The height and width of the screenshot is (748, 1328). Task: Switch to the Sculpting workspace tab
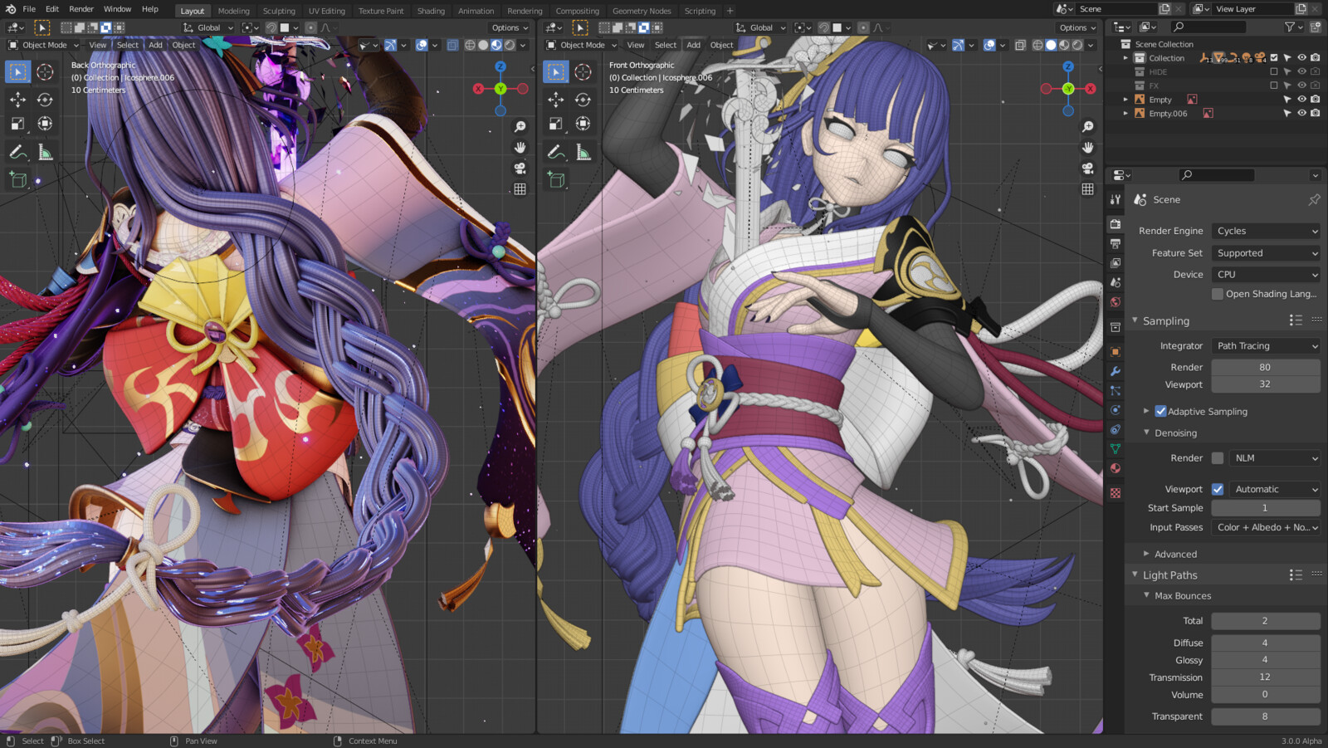click(279, 11)
